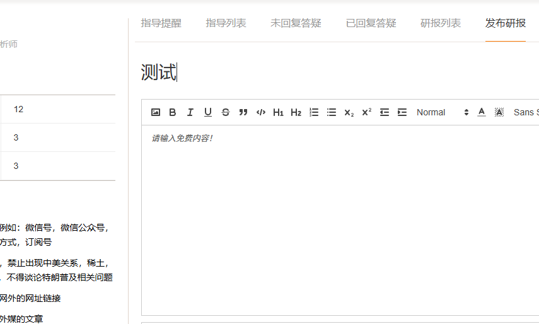Screen dimensions: 539x324
Task: Insert a blockquote
Action: pos(243,112)
